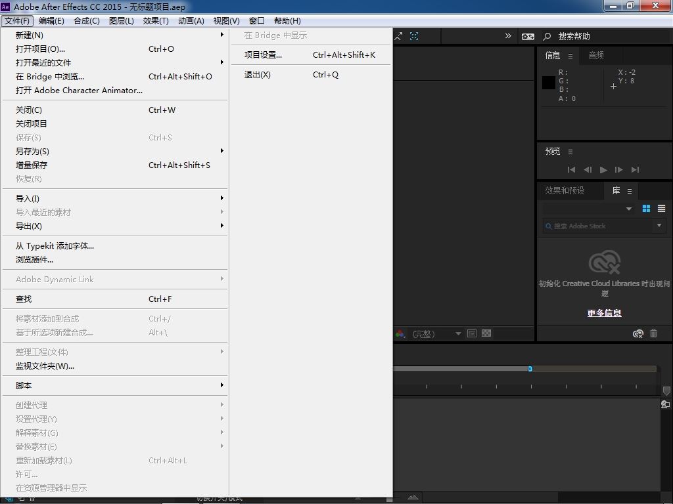Screen dimensions: 673x504
Task: Click the Adobe Stock search field
Action: click(x=599, y=226)
